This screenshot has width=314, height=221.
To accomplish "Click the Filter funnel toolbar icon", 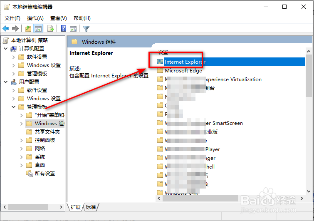I will [86, 29].
